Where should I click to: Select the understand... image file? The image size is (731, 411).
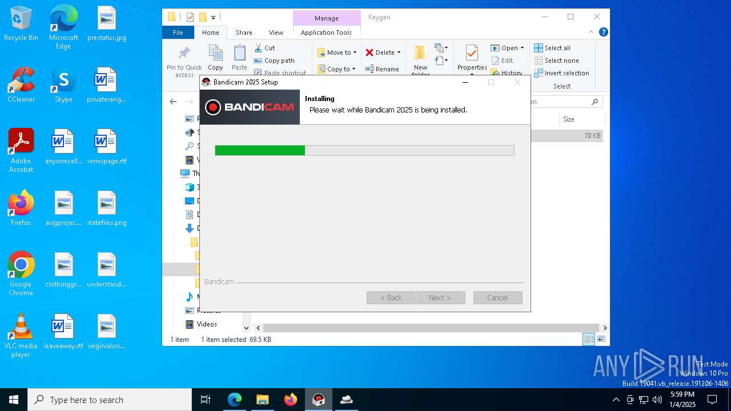click(107, 270)
